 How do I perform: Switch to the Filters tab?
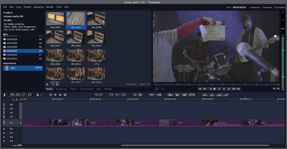pyautogui.click(x=74, y=89)
